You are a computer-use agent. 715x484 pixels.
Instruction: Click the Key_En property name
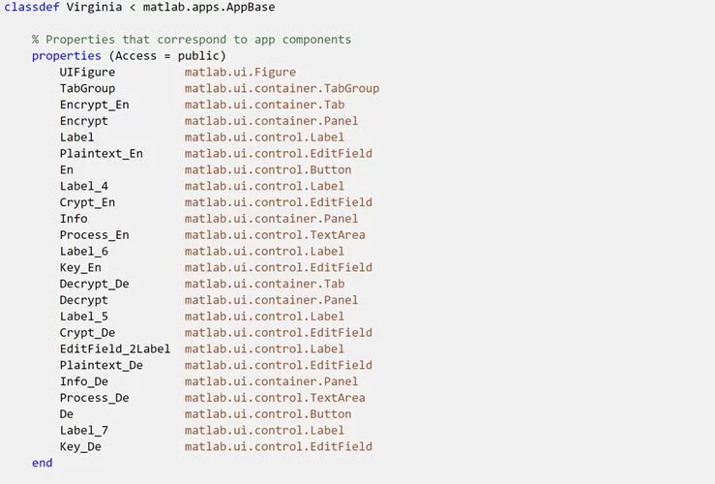80,268
